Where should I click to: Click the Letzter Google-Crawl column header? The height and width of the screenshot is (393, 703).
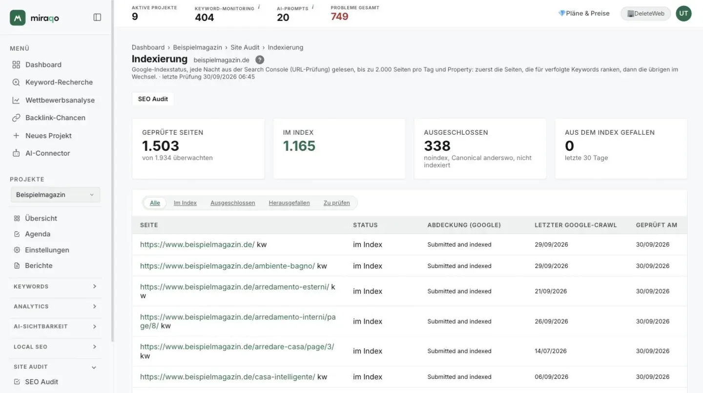point(576,225)
